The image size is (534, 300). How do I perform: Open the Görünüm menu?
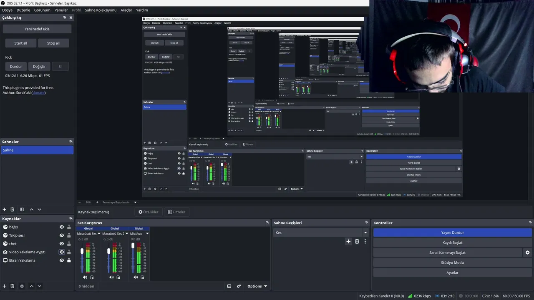[x=42, y=10]
